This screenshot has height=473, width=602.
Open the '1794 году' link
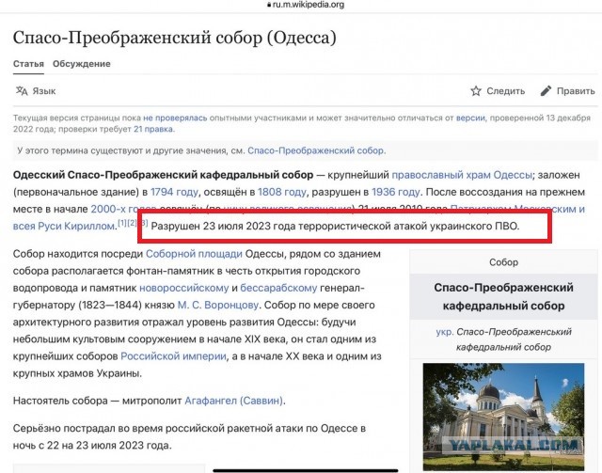coord(174,192)
